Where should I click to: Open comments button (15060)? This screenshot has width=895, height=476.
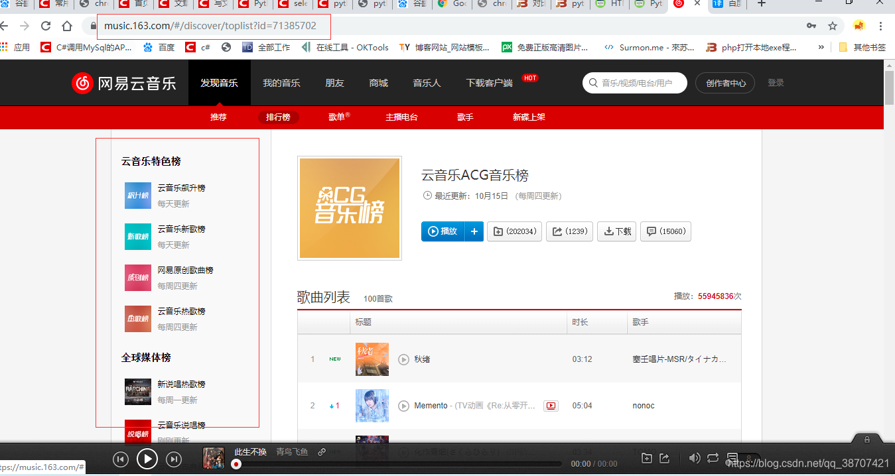pyautogui.click(x=666, y=231)
